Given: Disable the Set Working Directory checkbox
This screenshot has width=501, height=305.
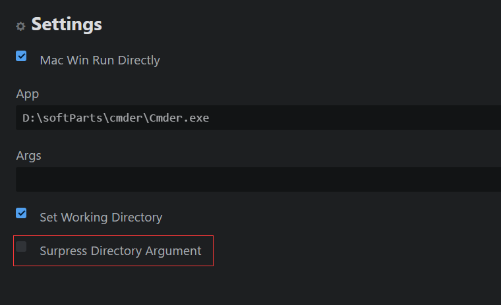Looking at the screenshot, I should coord(21,213).
